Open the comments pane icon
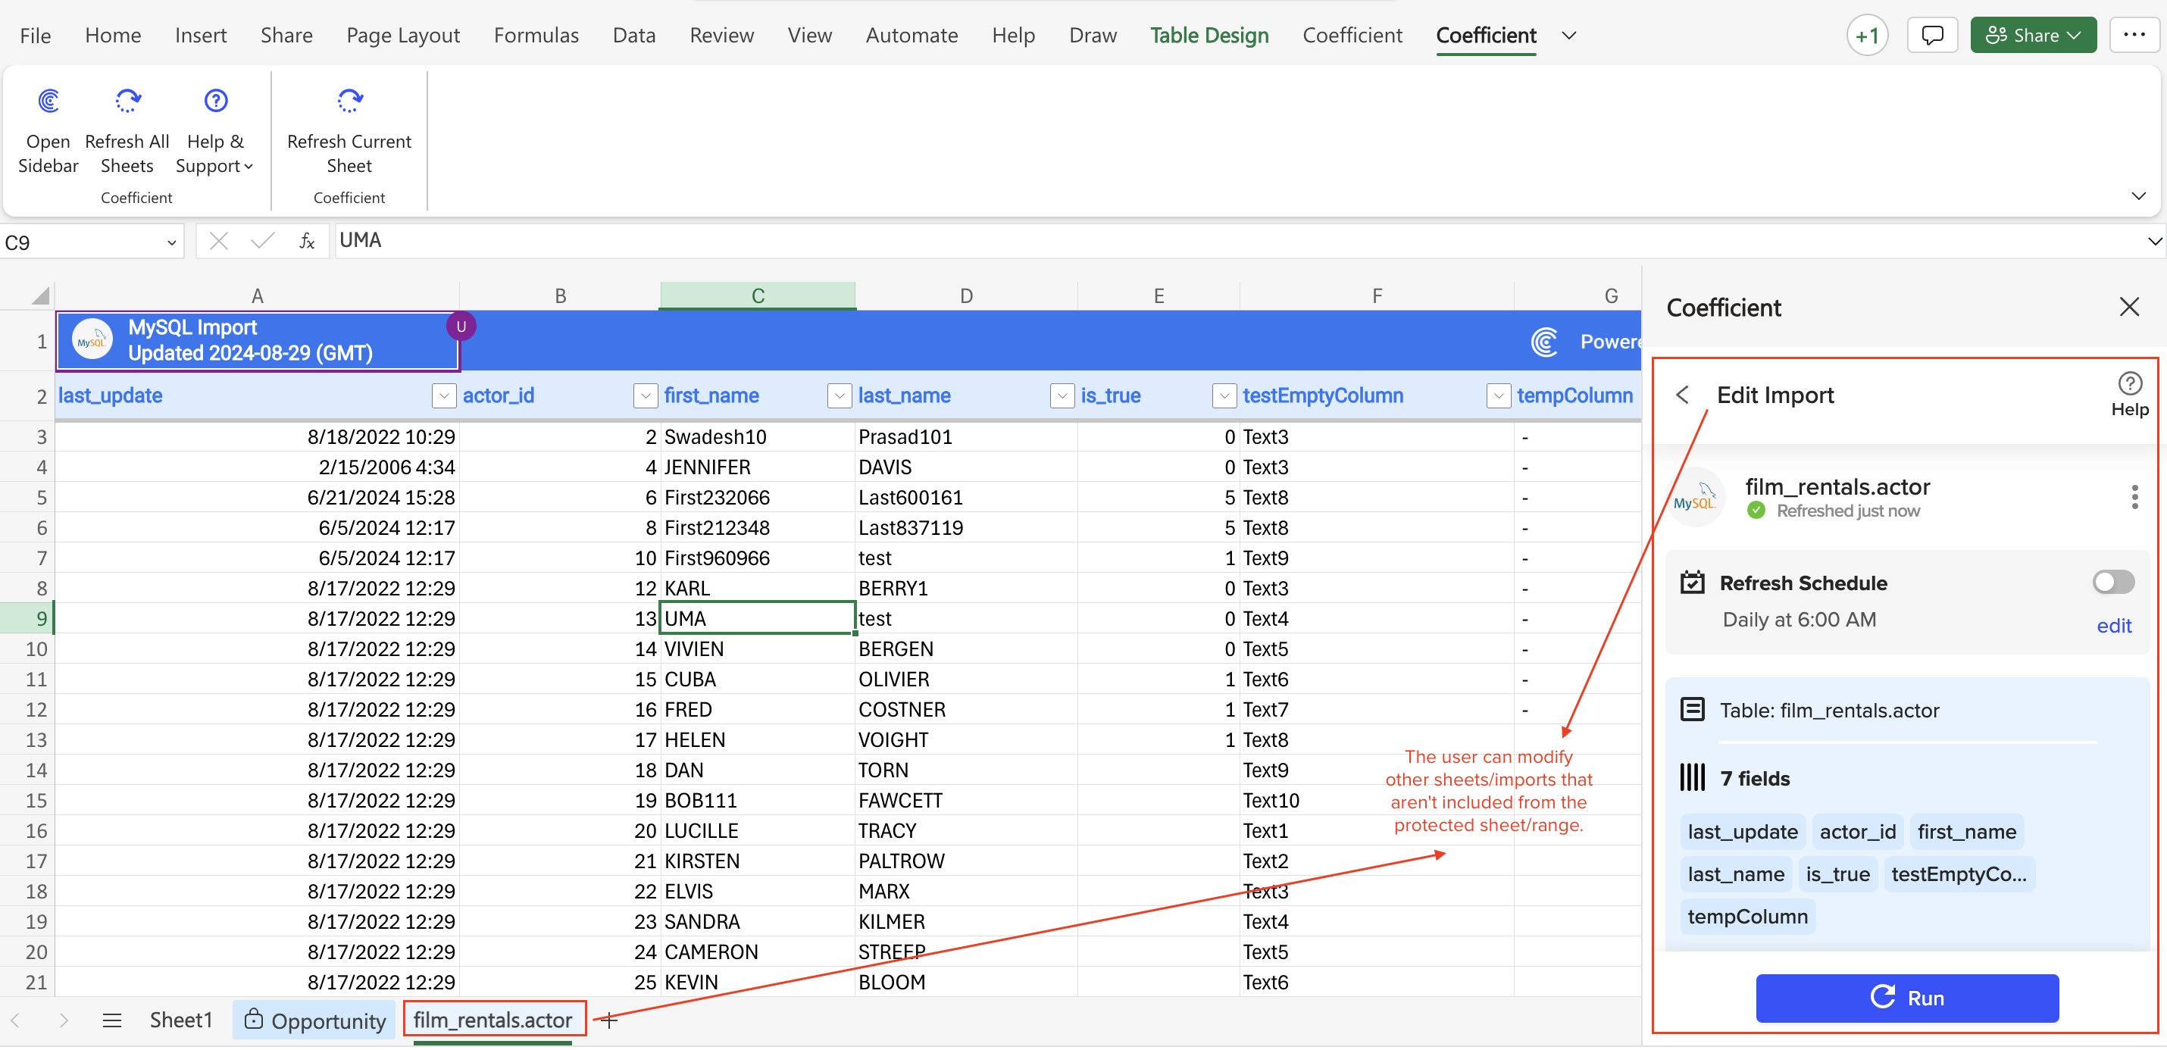Image resolution: width=2167 pixels, height=1050 pixels. coord(1932,36)
